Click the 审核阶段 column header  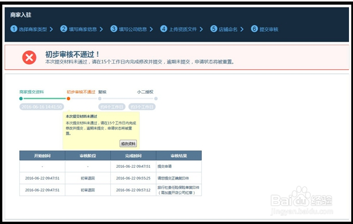coord(88,156)
